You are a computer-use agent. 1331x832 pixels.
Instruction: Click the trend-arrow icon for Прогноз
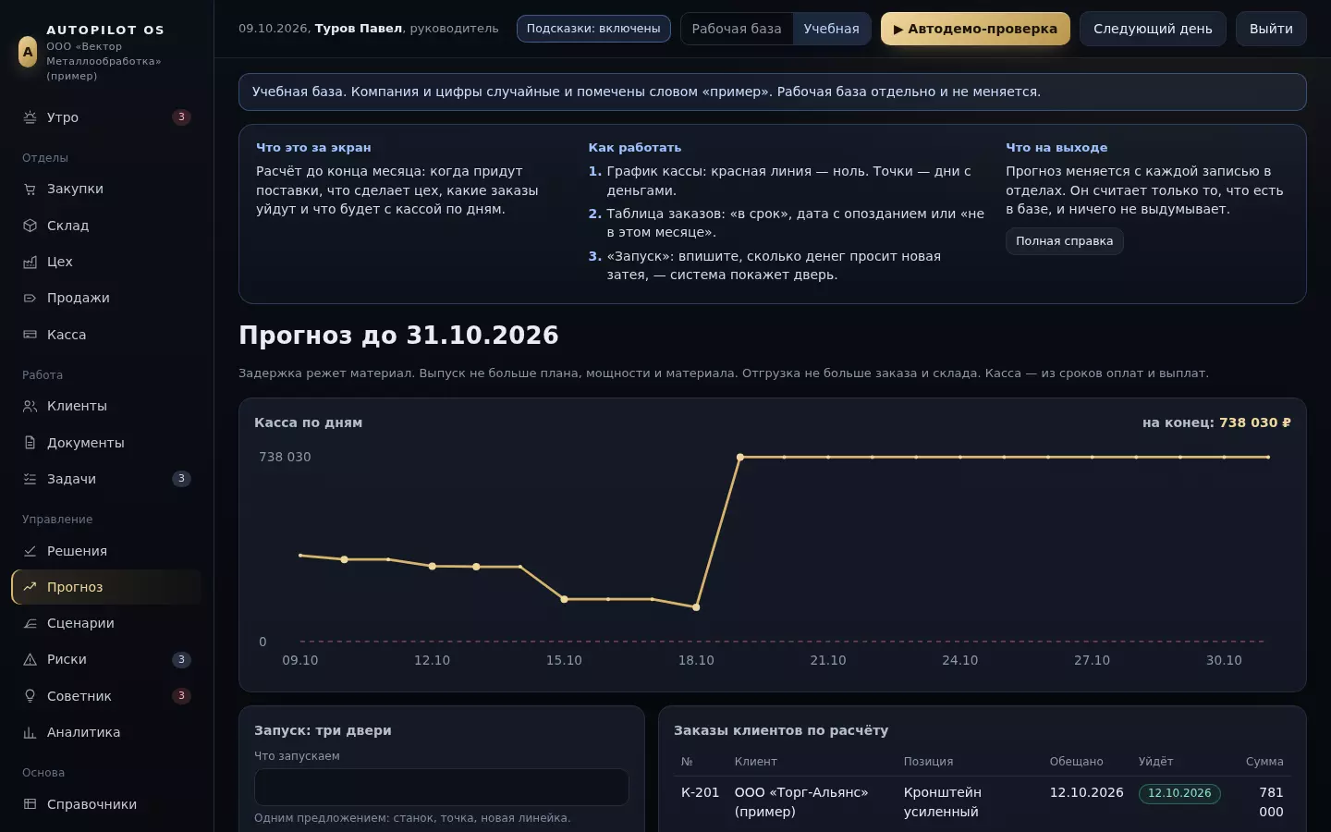(30, 587)
